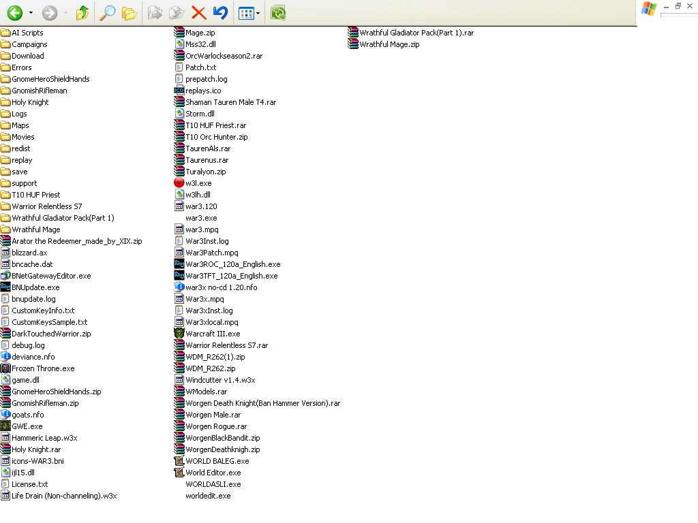Viewport: 698px width, 523px height.
Task: Select the icons-WAR3.bni file
Action: pyautogui.click(x=33, y=460)
